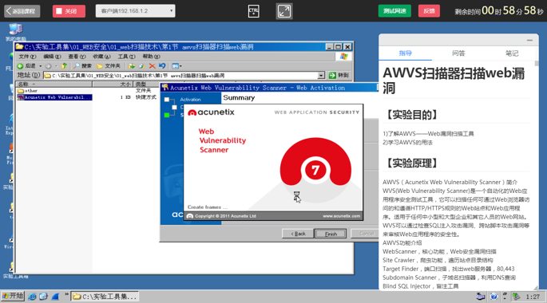Click the 1:27 system clock

tap(533, 297)
